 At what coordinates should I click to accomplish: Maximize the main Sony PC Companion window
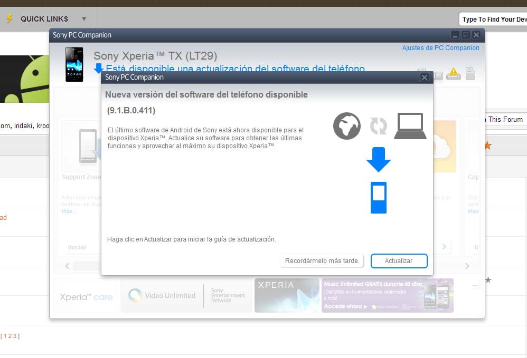tap(466, 35)
